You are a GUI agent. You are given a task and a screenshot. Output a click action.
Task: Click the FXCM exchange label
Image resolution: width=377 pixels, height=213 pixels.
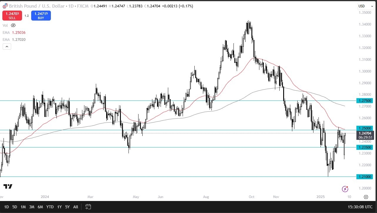click(x=83, y=6)
